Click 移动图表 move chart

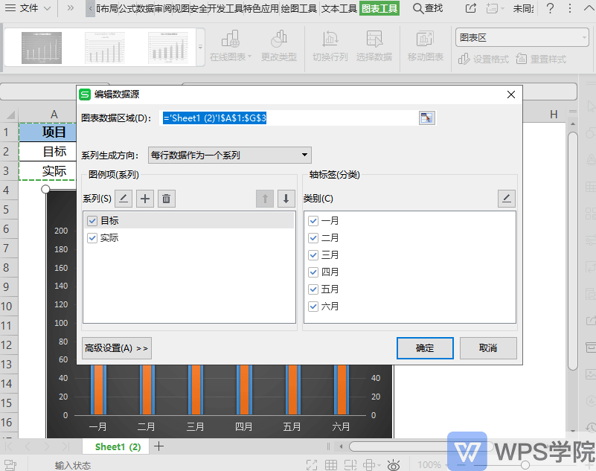tap(426, 46)
